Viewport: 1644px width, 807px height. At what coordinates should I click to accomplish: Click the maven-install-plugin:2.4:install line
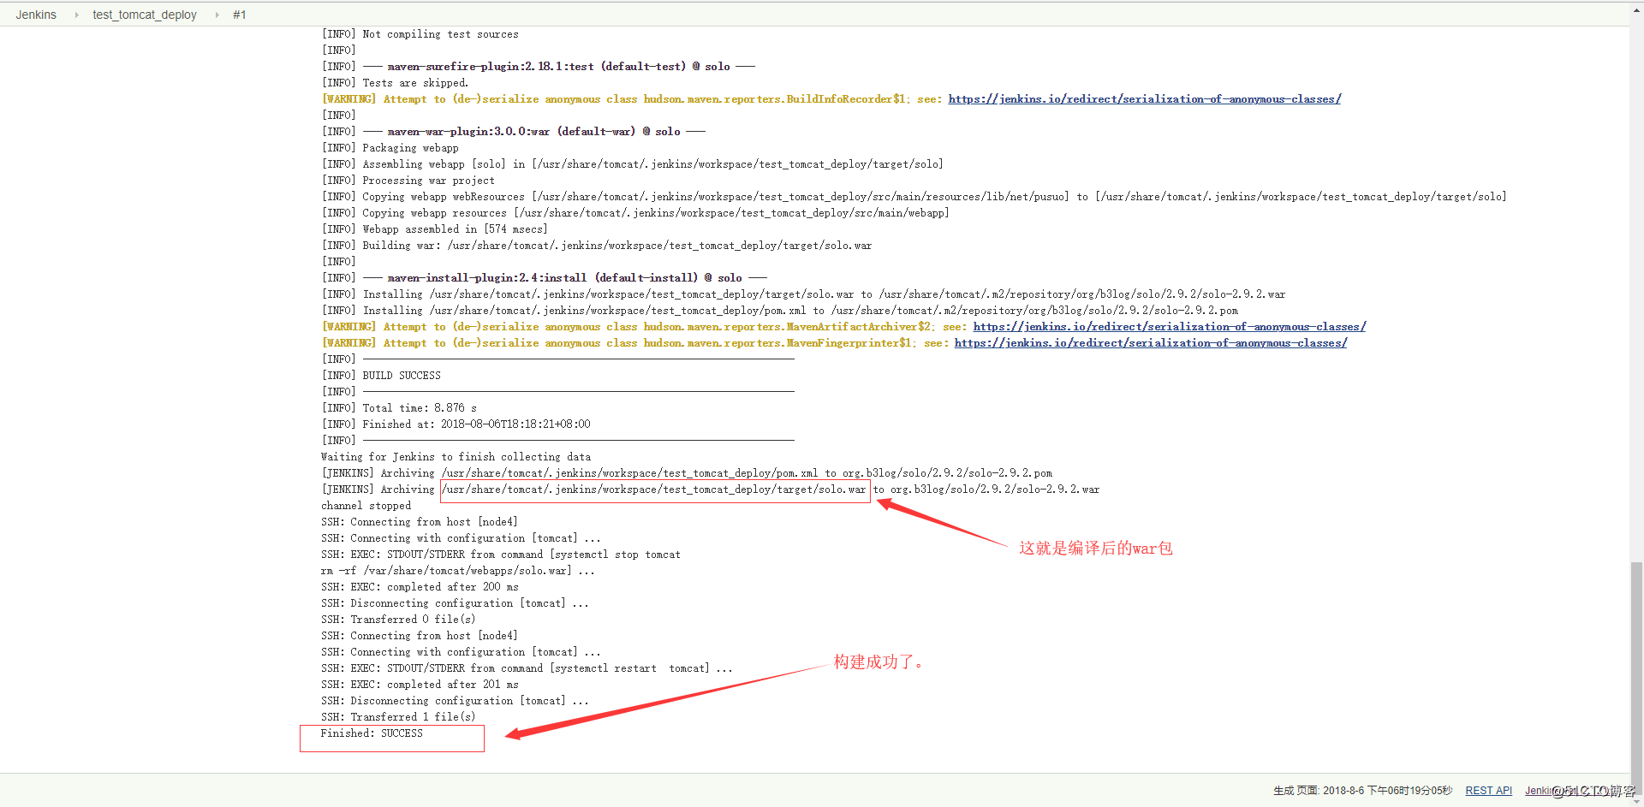point(545,278)
